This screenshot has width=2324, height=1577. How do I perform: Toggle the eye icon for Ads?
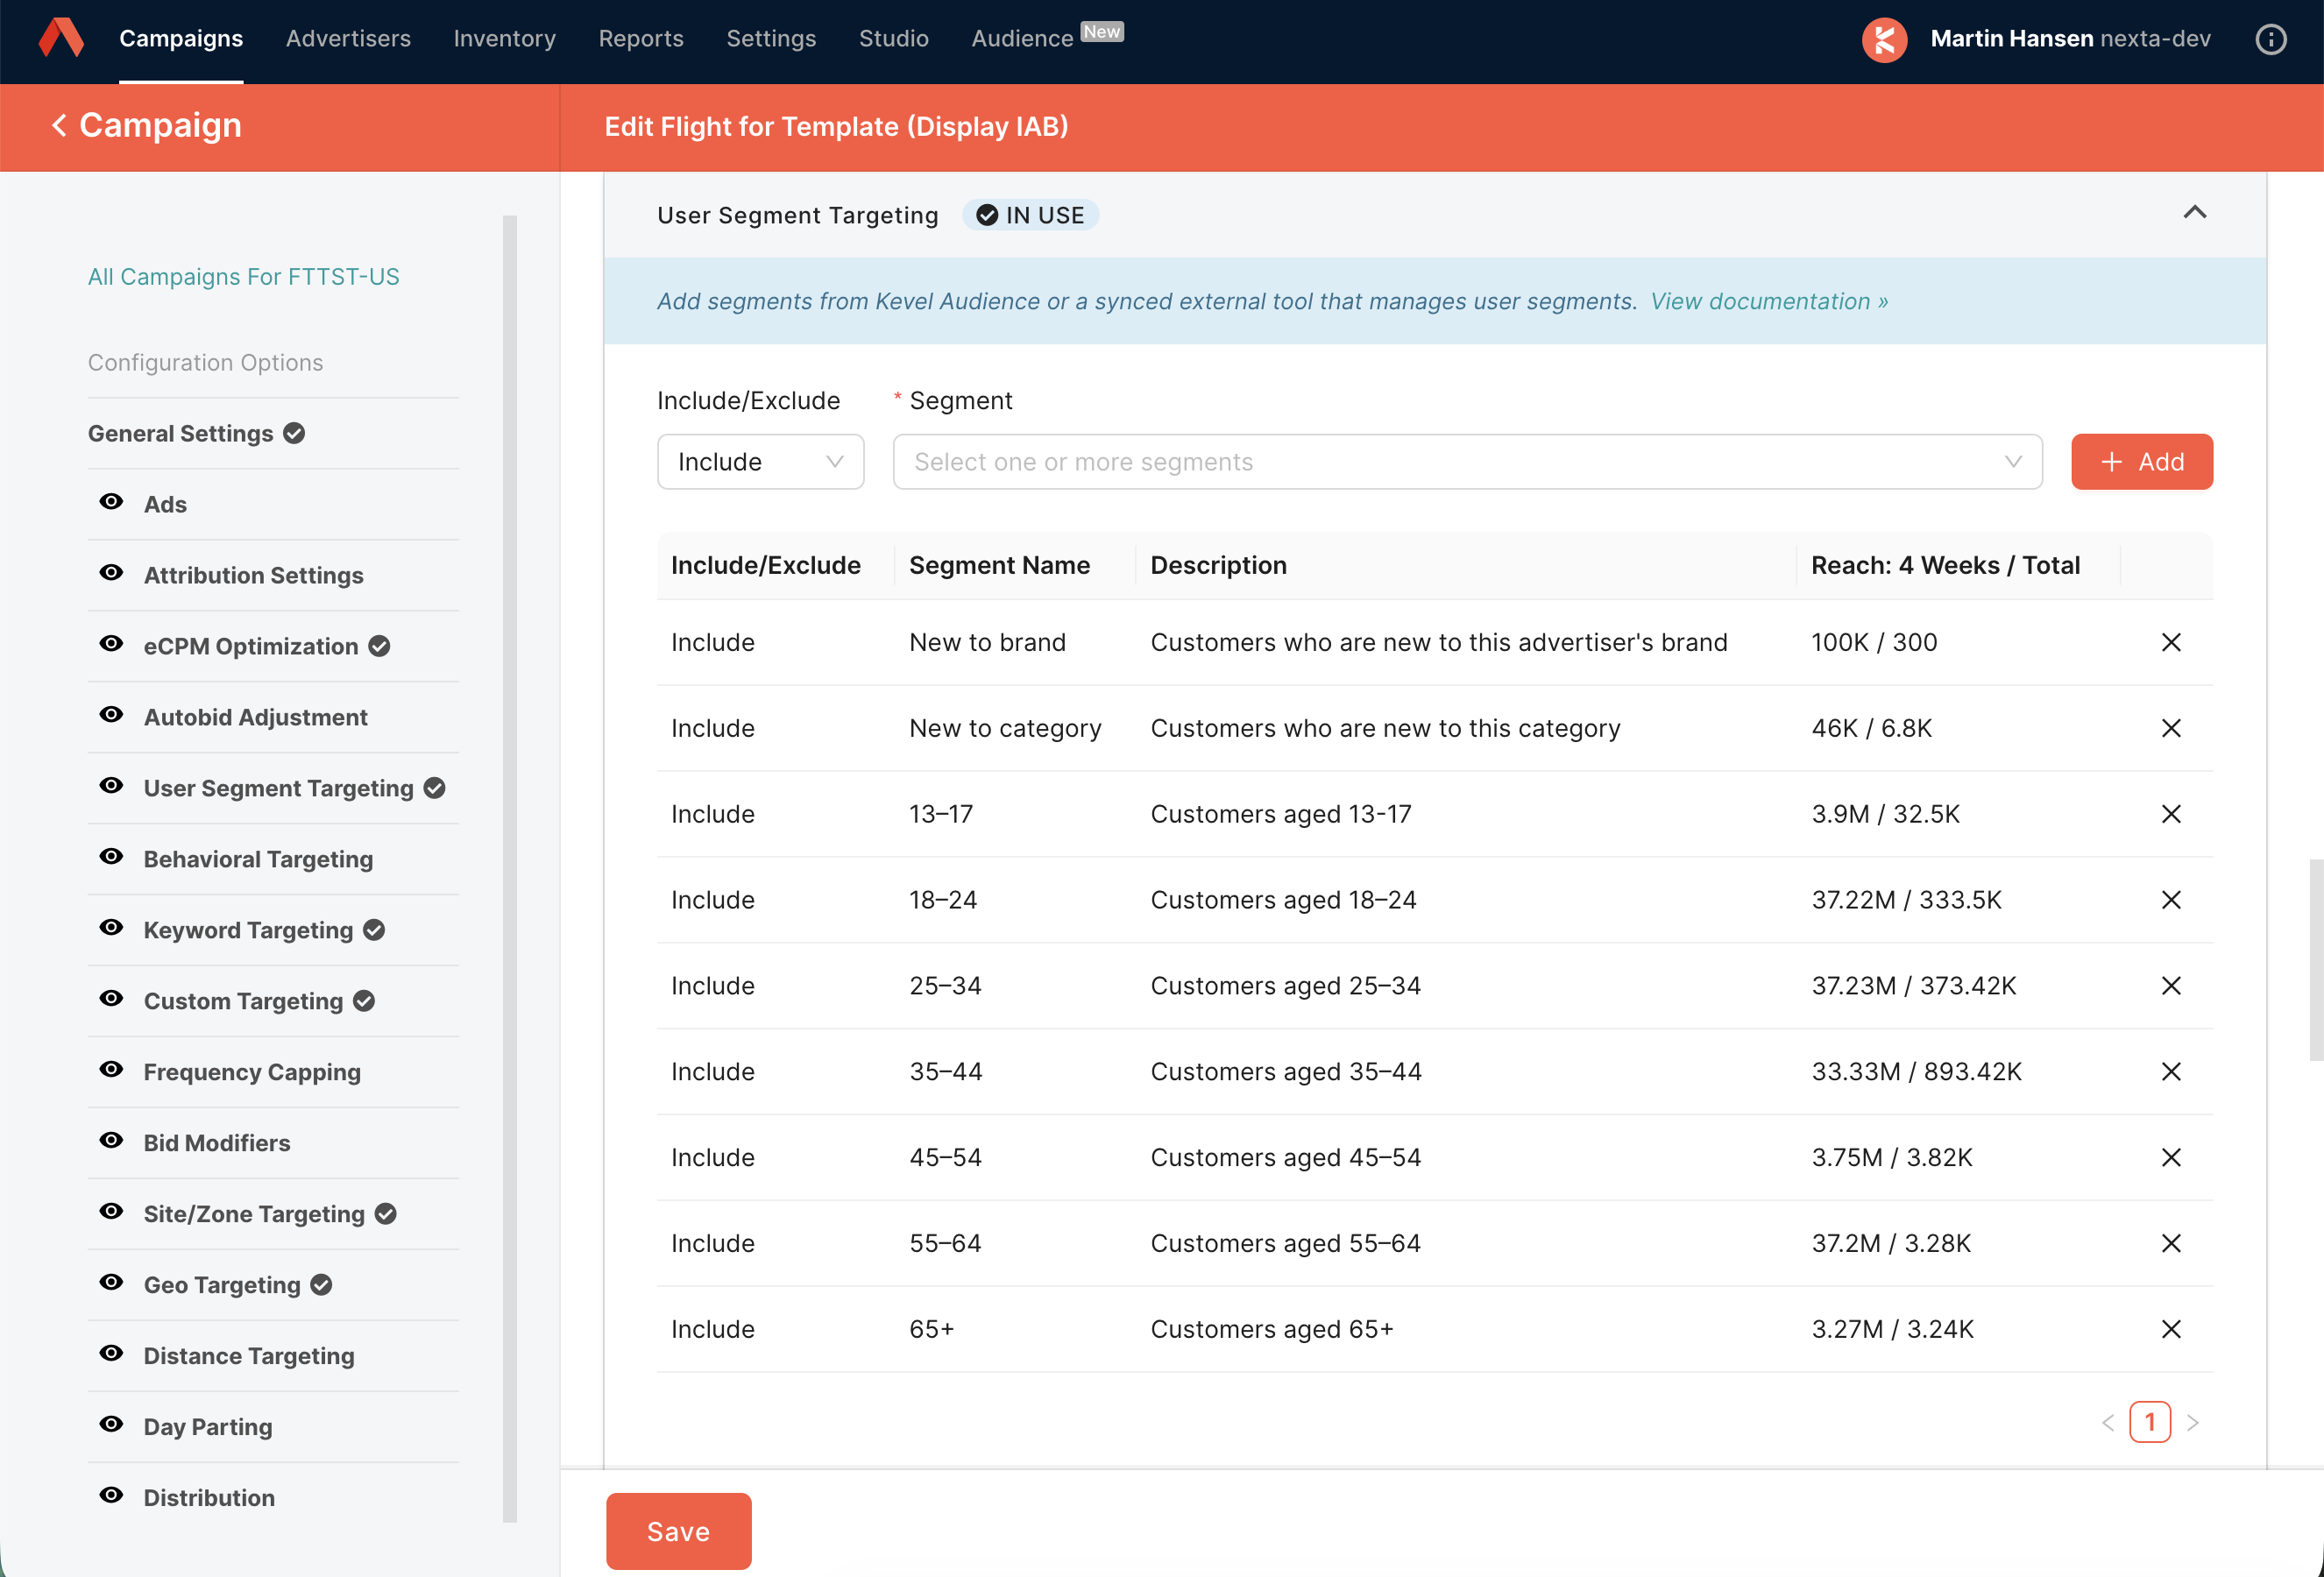click(x=112, y=502)
